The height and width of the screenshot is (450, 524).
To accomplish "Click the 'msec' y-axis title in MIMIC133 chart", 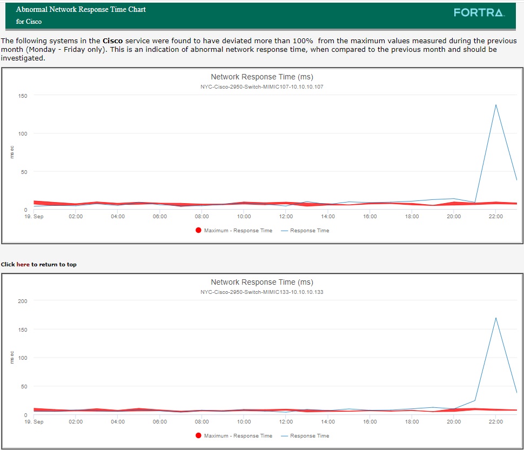I will (x=12, y=357).
